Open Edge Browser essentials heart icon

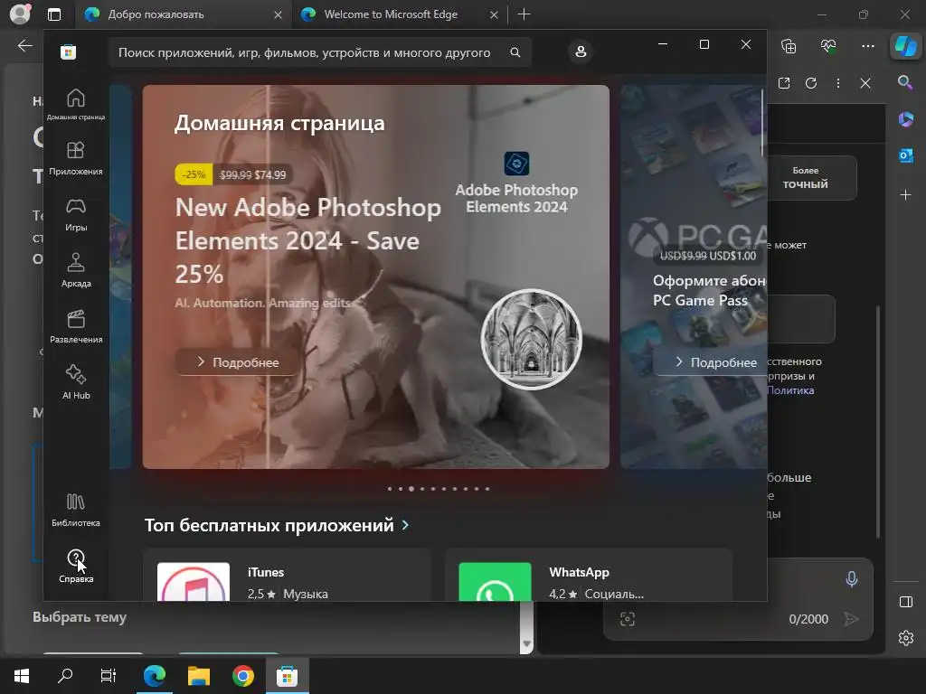[x=828, y=46]
